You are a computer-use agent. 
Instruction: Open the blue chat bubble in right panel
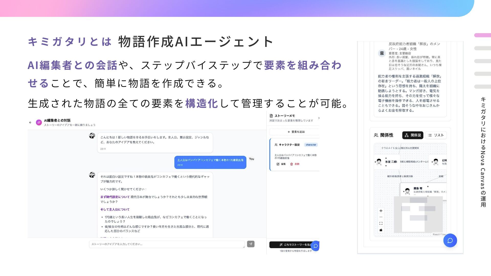[450, 240]
